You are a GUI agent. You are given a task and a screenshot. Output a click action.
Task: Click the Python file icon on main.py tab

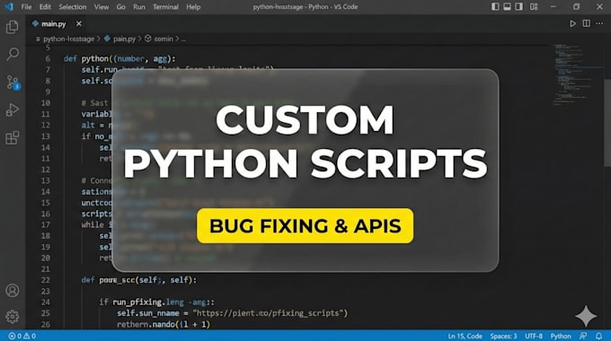click(x=35, y=23)
